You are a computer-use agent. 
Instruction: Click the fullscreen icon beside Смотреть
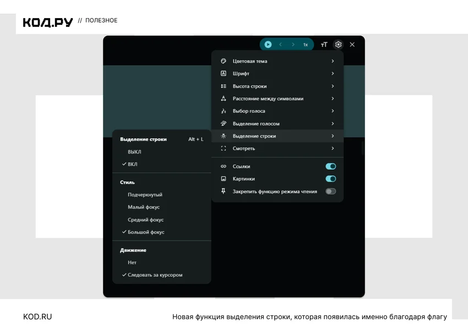[223, 148]
